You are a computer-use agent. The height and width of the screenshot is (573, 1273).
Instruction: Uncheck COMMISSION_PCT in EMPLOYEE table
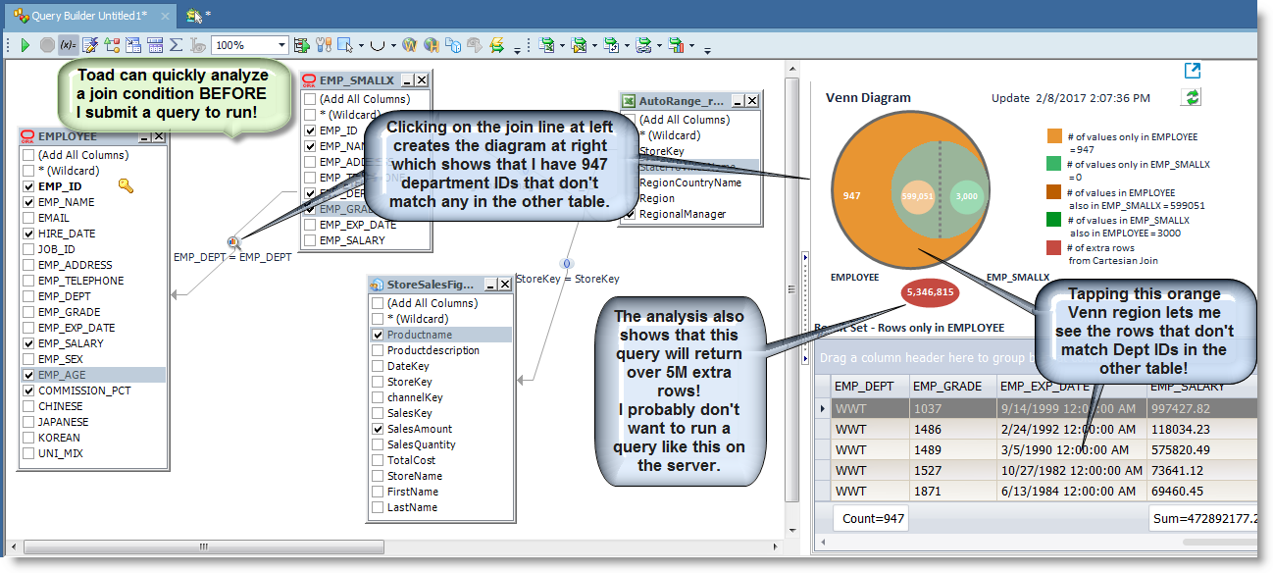[28, 391]
